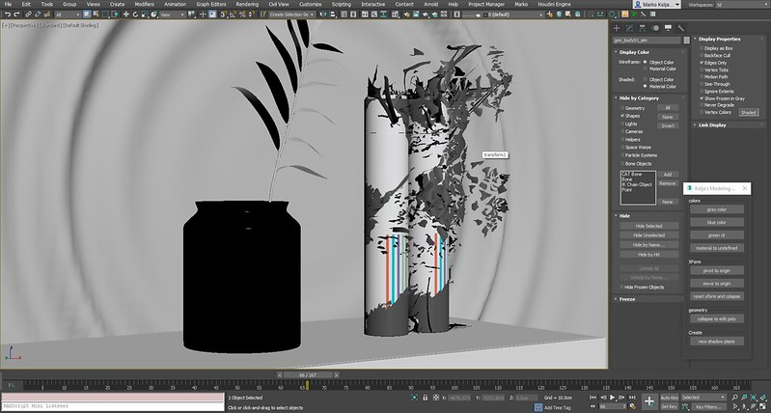Click the Redo arrow icon
The image size is (771, 413).
tap(16, 15)
